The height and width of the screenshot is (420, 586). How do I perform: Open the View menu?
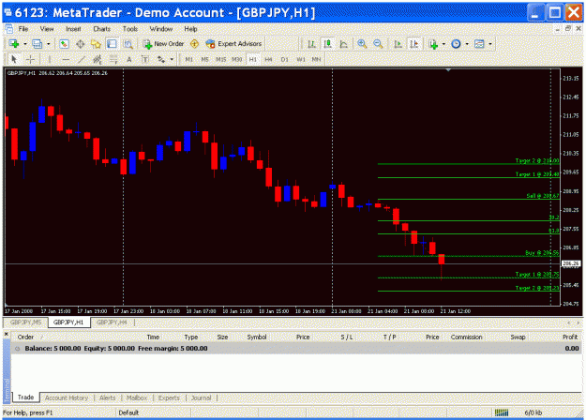[47, 29]
